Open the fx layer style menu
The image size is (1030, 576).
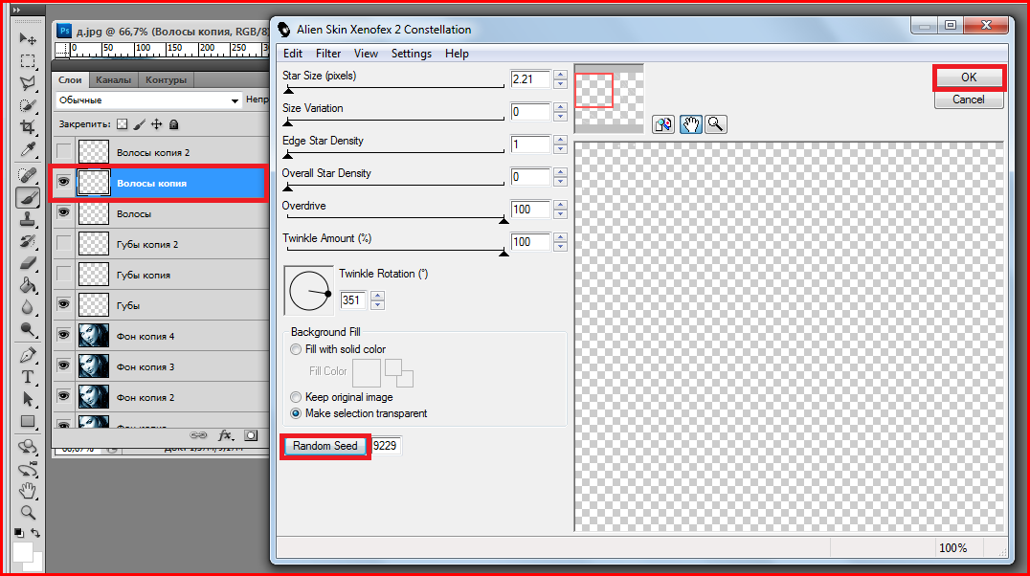coord(225,434)
